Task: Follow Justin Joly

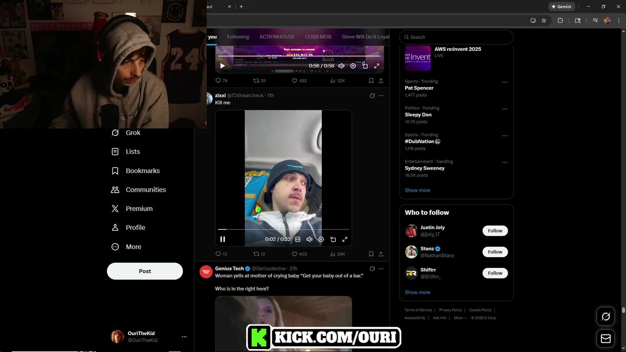Action: (x=495, y=231)
